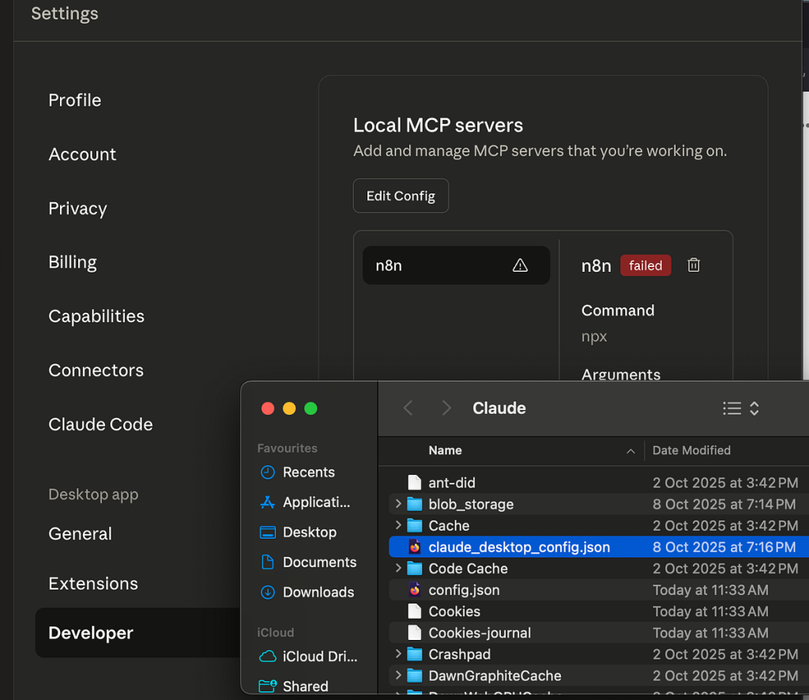Sort by the Date Modified column header
The height and width of the screenshot is (700, 809).
point(691,450)
